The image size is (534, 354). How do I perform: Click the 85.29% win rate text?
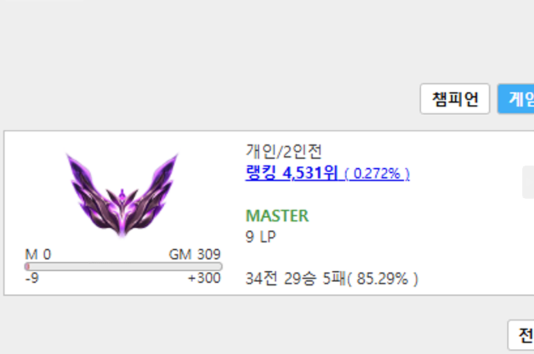tap(383, 279)
